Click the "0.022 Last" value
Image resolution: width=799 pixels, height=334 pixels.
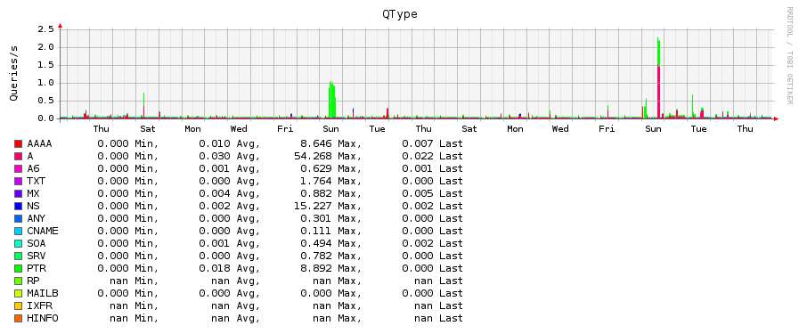tap(432, 156)
